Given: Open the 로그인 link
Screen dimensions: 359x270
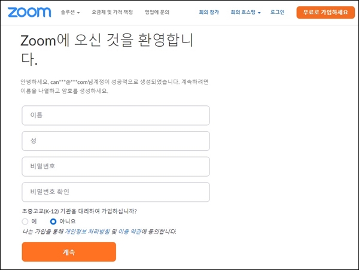Looking at the screenshot, I should pyautogui.click(x=277, y=12).
